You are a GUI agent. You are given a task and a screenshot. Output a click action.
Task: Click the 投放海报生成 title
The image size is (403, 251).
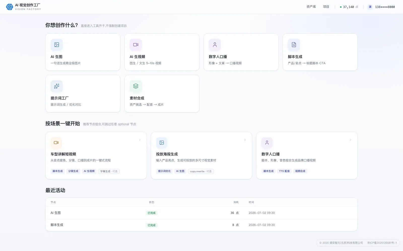point(167,154)
